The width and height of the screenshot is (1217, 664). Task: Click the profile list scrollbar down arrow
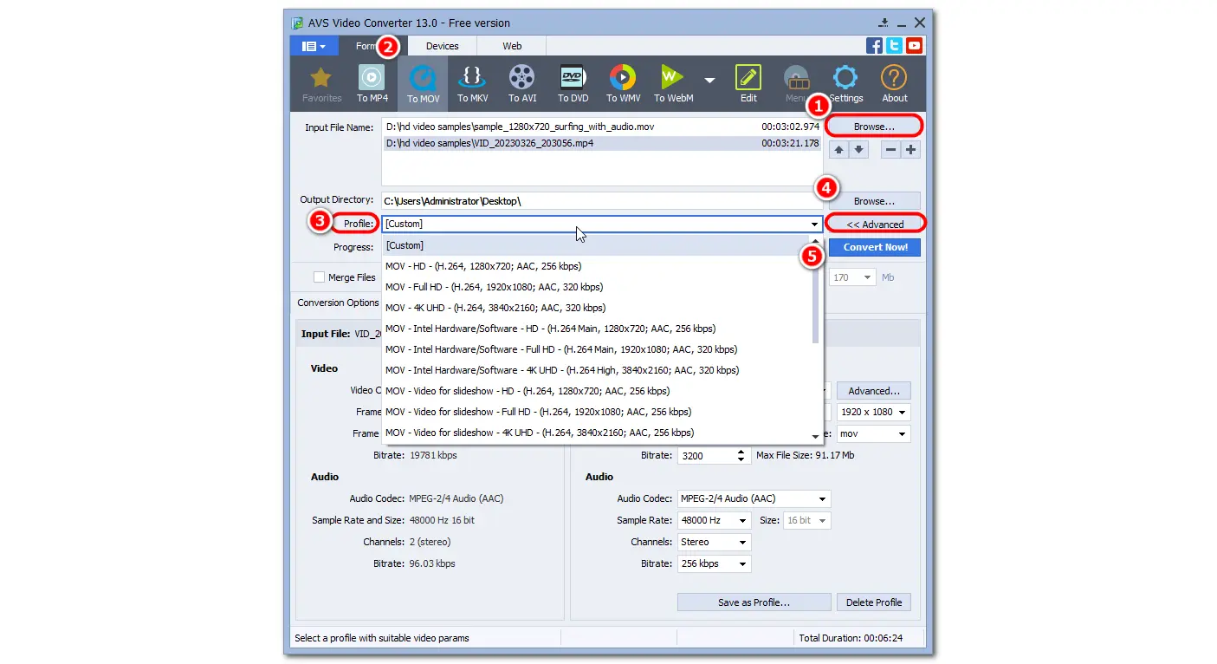(x=815, y=436)
